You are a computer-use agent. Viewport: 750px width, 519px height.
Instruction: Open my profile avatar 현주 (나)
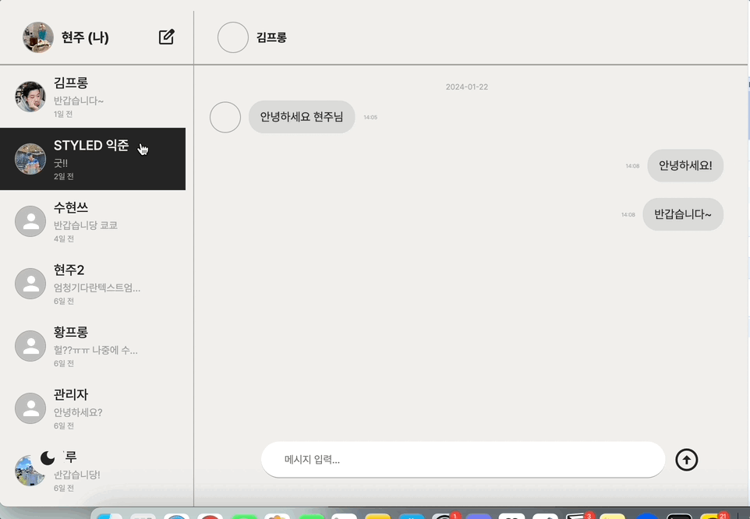point(38,37)
